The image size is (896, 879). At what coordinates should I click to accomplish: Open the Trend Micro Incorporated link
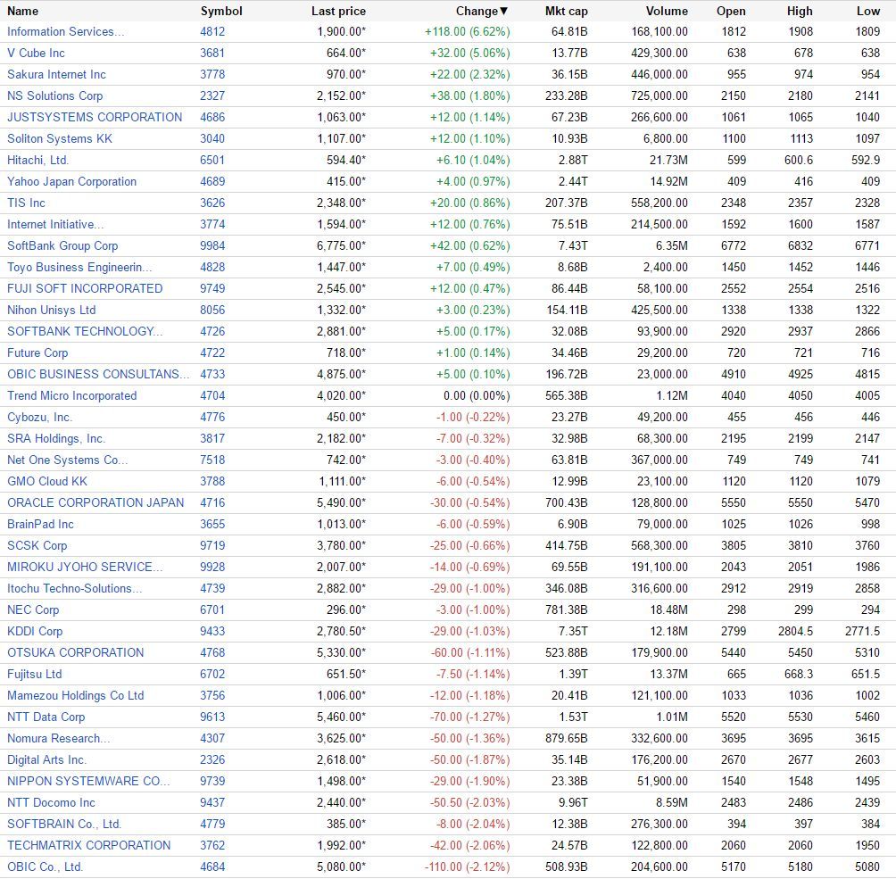click(x=72, y=396)
